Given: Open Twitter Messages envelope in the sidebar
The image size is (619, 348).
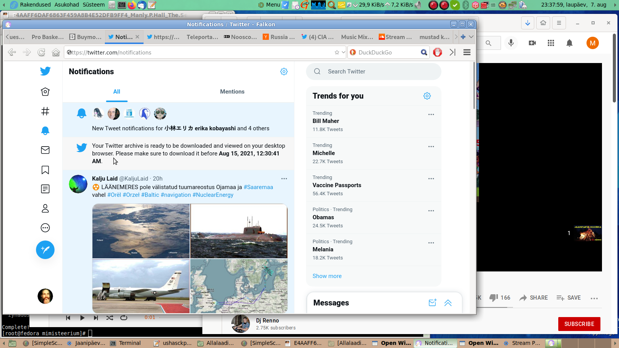Looking at the screenshot, I should (45, 150).
